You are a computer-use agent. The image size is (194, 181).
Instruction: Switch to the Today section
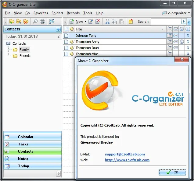coord(32,166)
